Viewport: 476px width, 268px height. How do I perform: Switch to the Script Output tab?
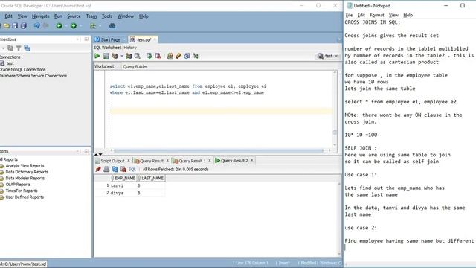(x=112, y=161)
